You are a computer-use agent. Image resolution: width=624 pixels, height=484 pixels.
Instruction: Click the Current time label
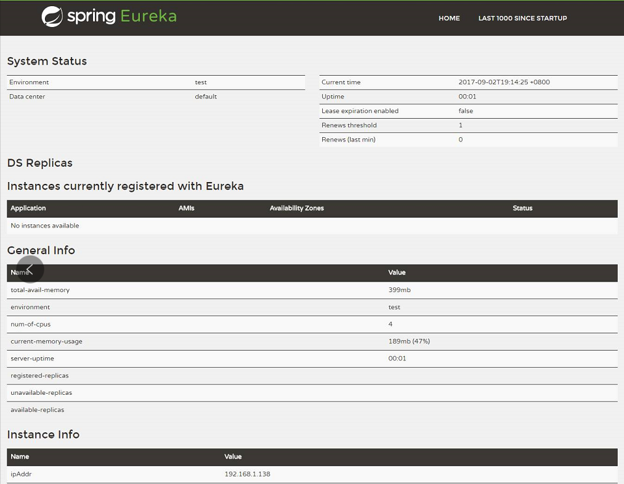pyautogui.click(x=341, y=82)
